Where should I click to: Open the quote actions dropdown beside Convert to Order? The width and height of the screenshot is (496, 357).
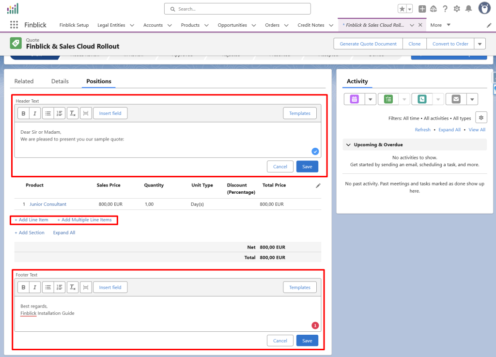tap(480, 44)
